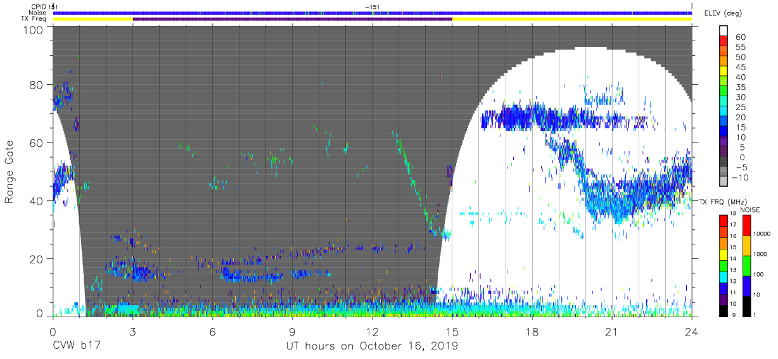Click the 24 tick label on UT hours axis

coord(692,332)
